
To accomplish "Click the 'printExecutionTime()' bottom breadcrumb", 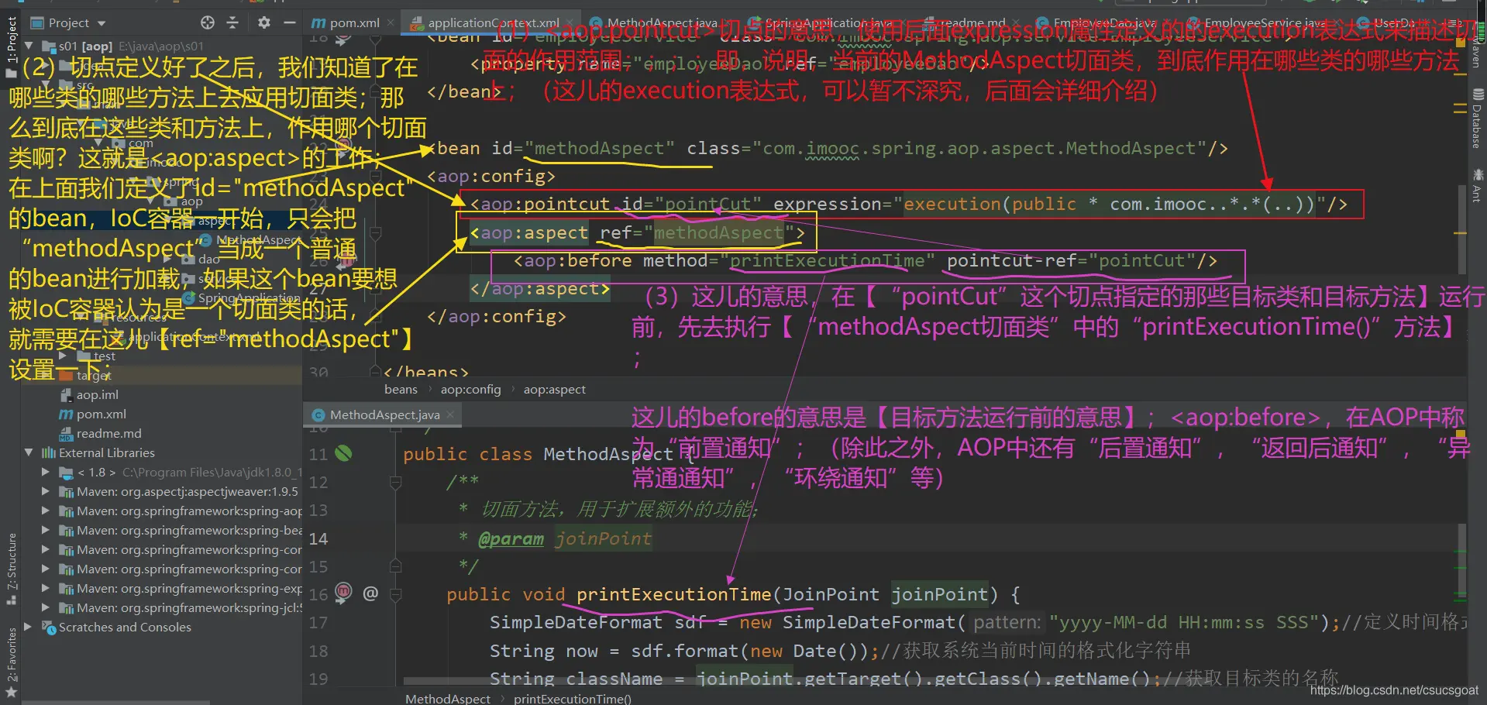I will (x=573, y=699).
